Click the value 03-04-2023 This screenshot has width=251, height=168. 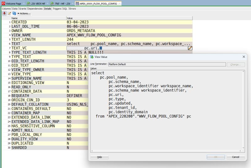click(77, 22)
